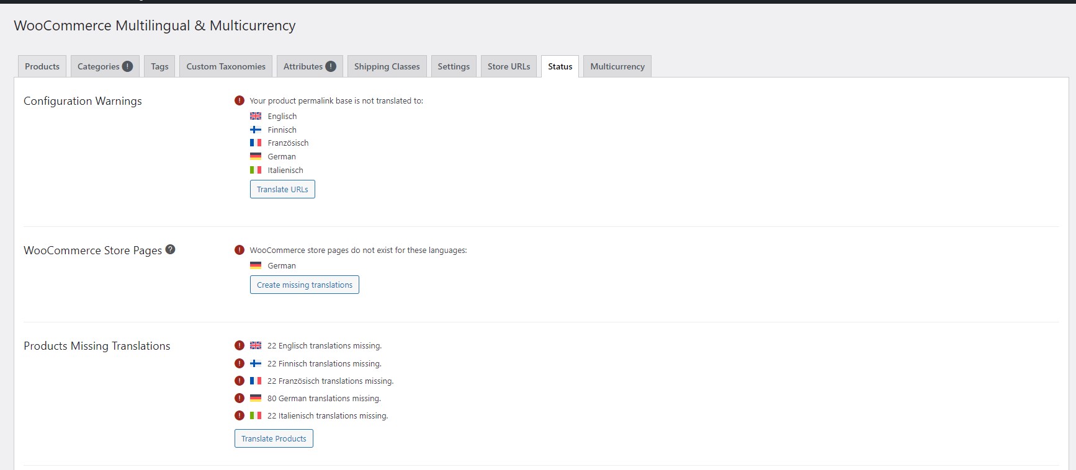1076x470 pixels.
Task: Click UK flag in missing translations list
Action: click(x=256, y=345)
